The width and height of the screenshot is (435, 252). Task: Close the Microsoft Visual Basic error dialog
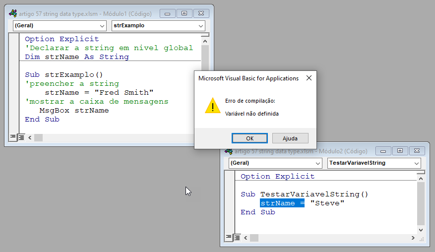(x=309, y=78)
